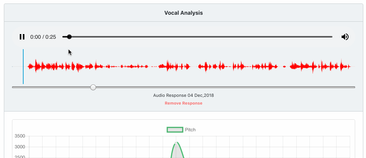
Task: Click the Audio Response 04 Dec,2018 label
Action: click(184, 95)
